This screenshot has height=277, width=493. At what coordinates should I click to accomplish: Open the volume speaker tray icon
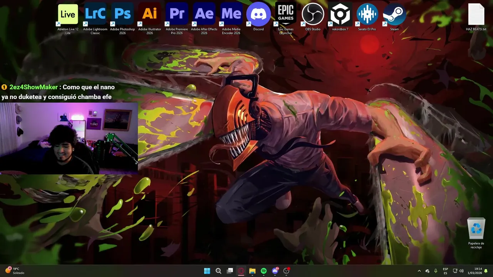point(461,271)
